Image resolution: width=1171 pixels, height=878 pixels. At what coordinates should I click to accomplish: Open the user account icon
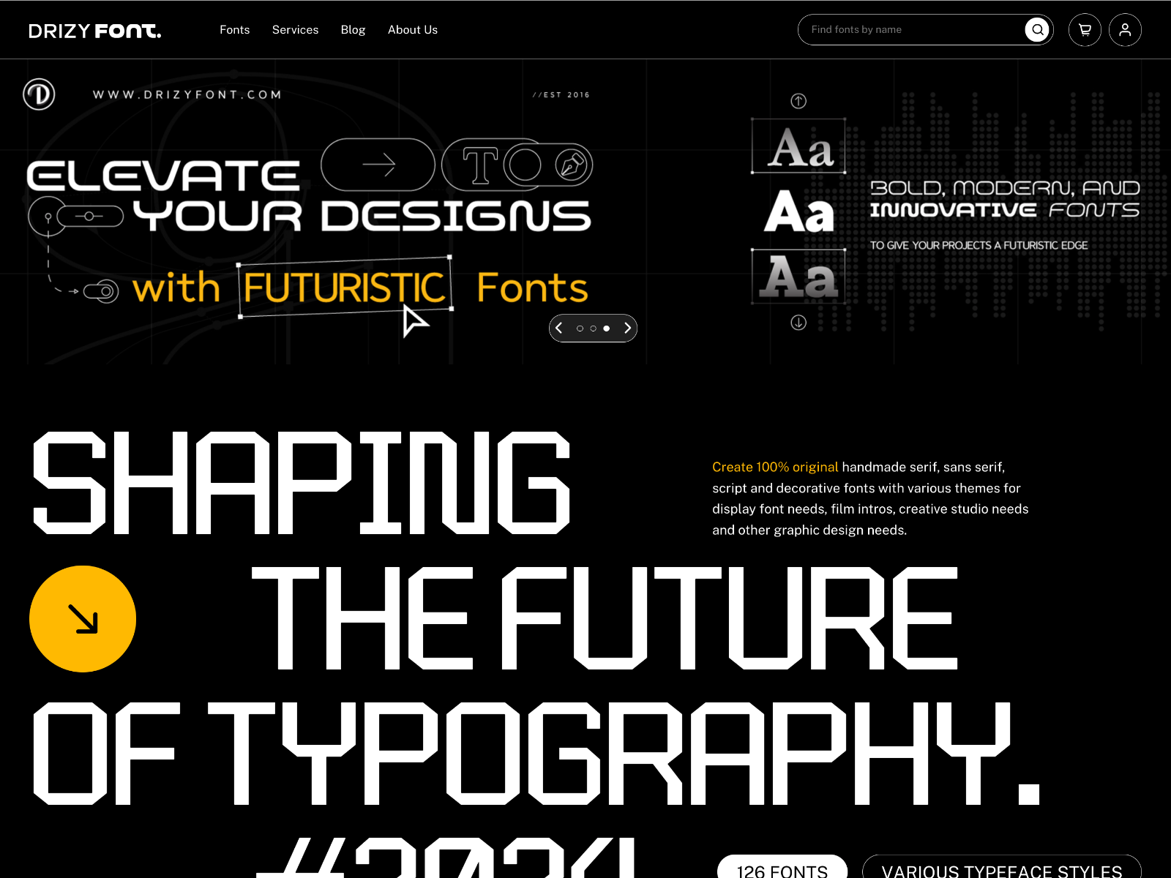point(1125,30)
